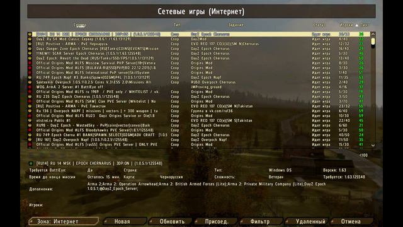The image size is (403, 227).
Task: Join the selected server with Присоед.
Action: tap(215, 221)
